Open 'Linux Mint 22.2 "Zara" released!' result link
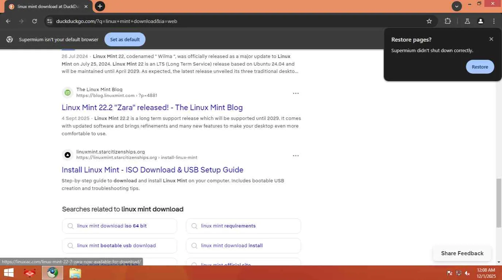This screenshot has height=280, width=502. coord(152,108)
